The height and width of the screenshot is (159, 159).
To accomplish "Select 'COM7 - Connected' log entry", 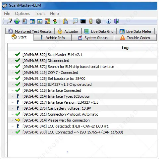I will 82,73.
